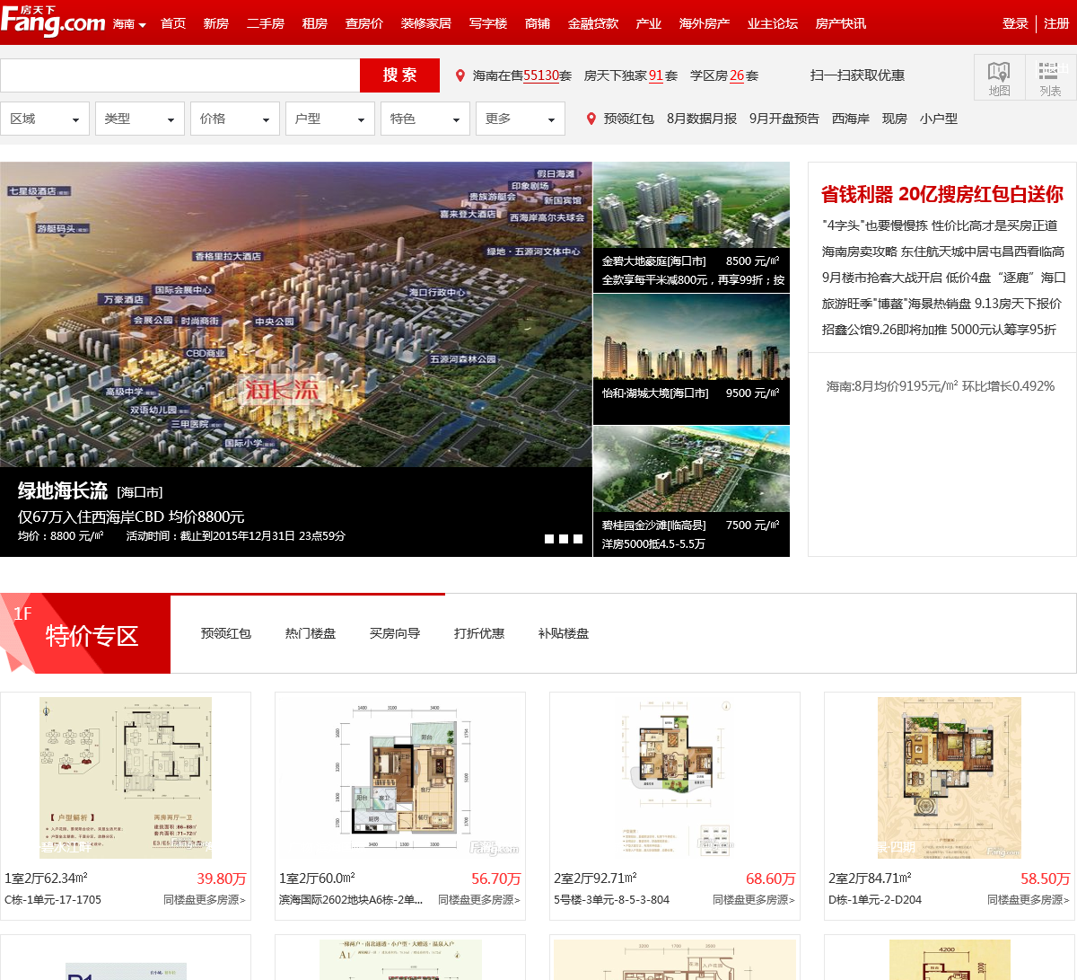Open 租房 in the top navigation
The image size is (1077, 980).
(315, 23)
